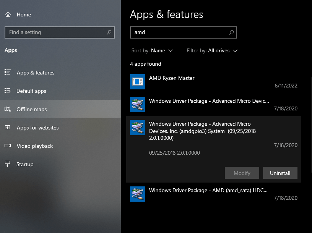The height and width of the screenshot is (233, 312).
Task: Select Windows Driver Package - Advanced Micro Devic... entry
Action: [214, 105]
